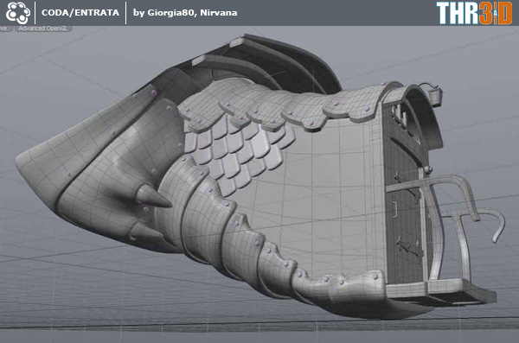
Task: Select the entrance step platform
Action: [x=440, y=291]
